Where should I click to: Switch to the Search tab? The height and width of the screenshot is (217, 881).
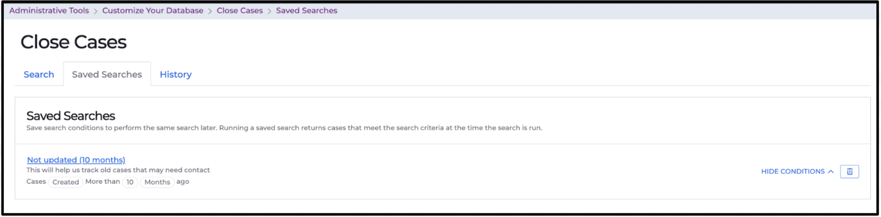click(39, 75)
